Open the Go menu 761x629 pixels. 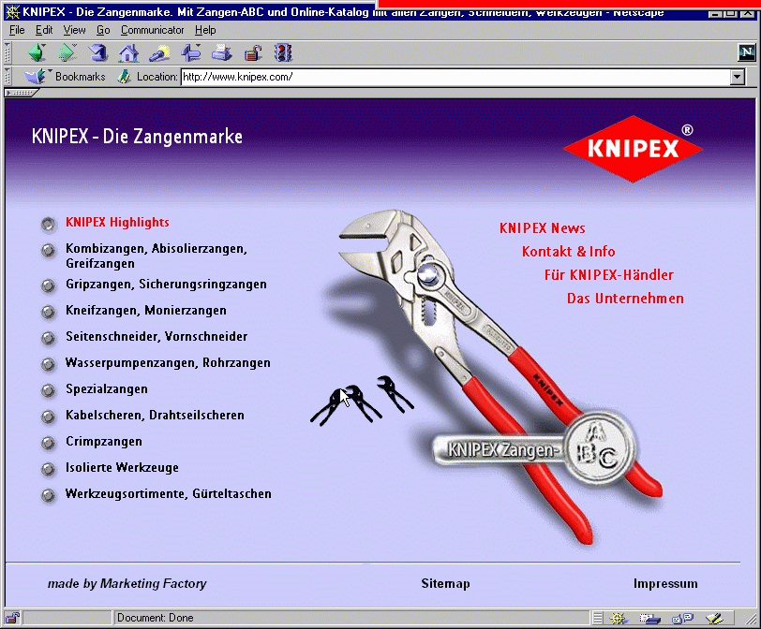coord(103,30)
